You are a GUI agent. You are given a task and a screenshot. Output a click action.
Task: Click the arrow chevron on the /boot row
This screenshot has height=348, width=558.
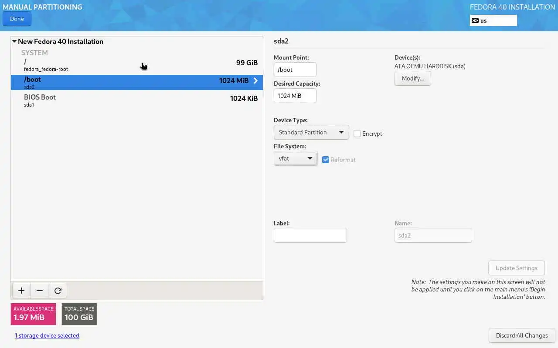[255, 80]
